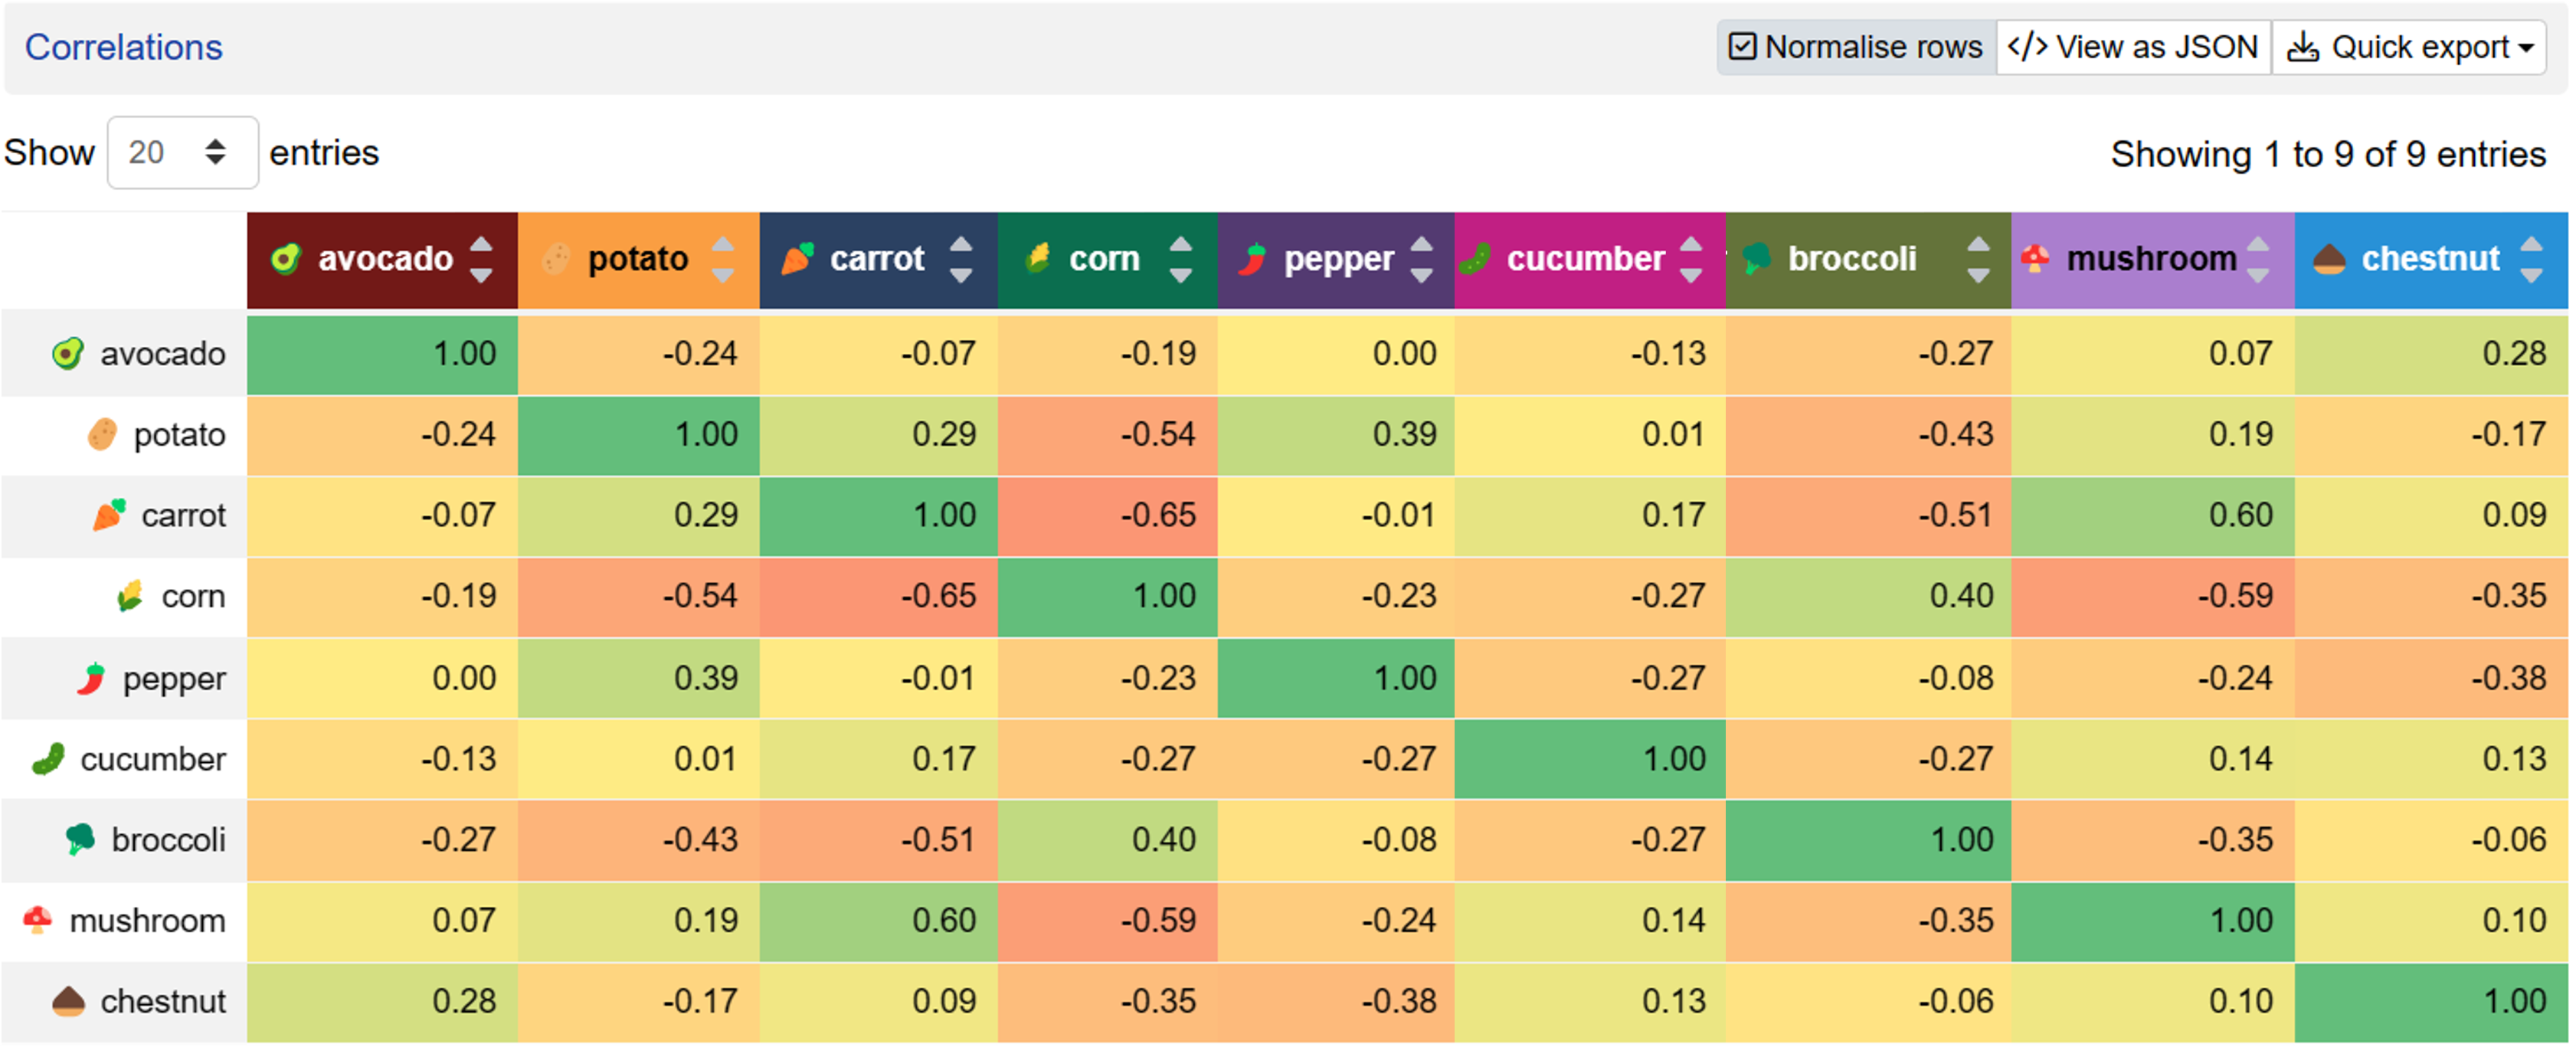
Task: Sort by the carrot column arrows
Action: [961, 260]
